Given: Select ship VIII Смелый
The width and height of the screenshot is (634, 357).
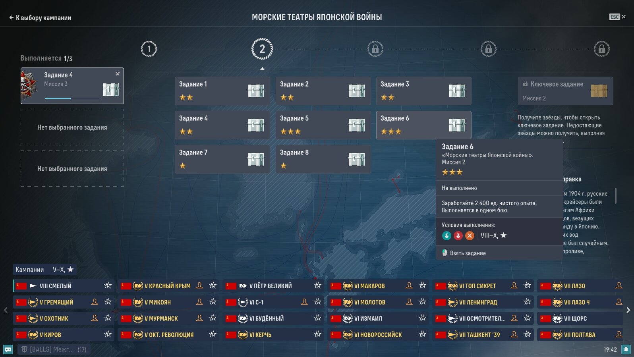Looking at the screenshot, I should pyautogui.click(x=64, y=286).
